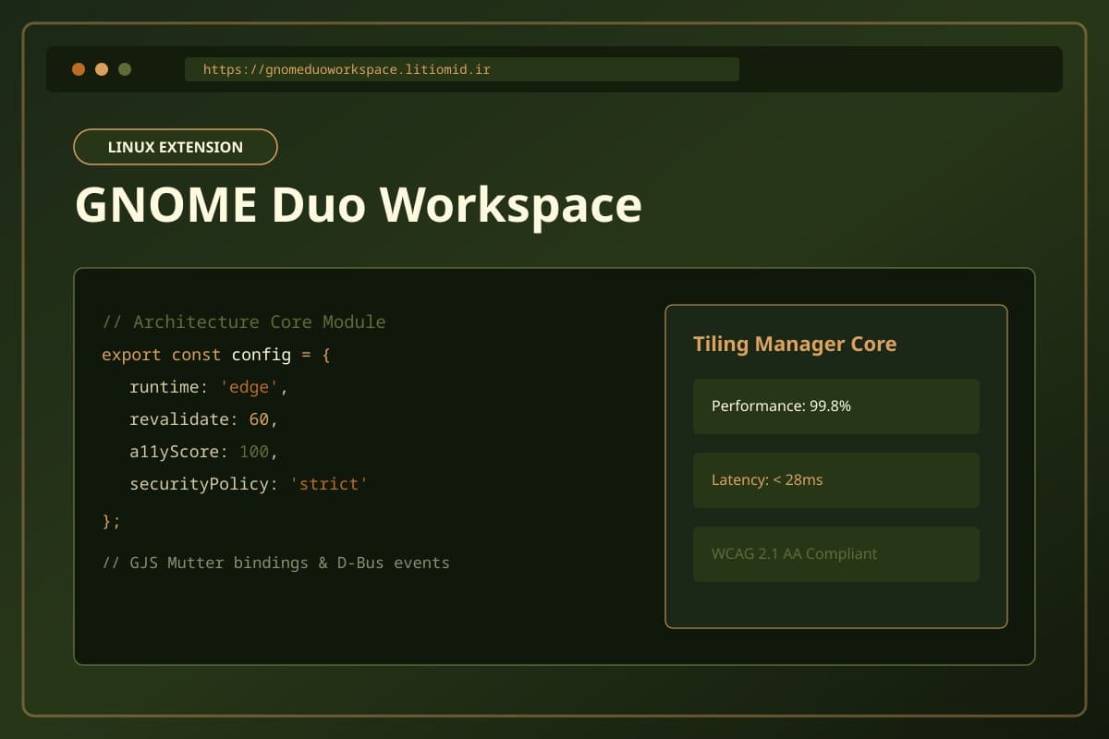Select the Latency: < 28ms card

click(x=835, y=480)
